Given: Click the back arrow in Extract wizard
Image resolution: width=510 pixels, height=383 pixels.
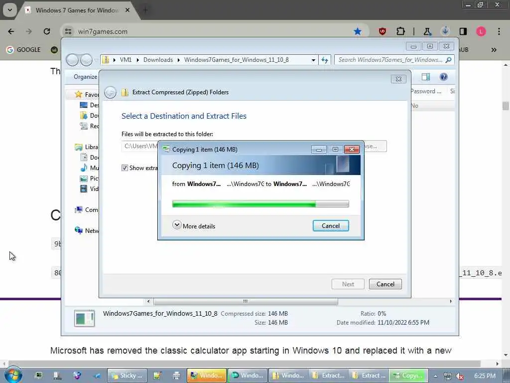Looking at the screenshot, I should pos(110,92).
